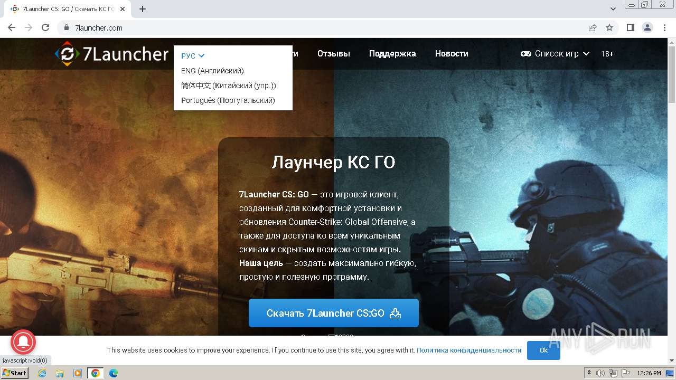The width and height of the screenshot is (676, 380).
Task: Select Português (Португальский) language
Action: tap(228, 100)
